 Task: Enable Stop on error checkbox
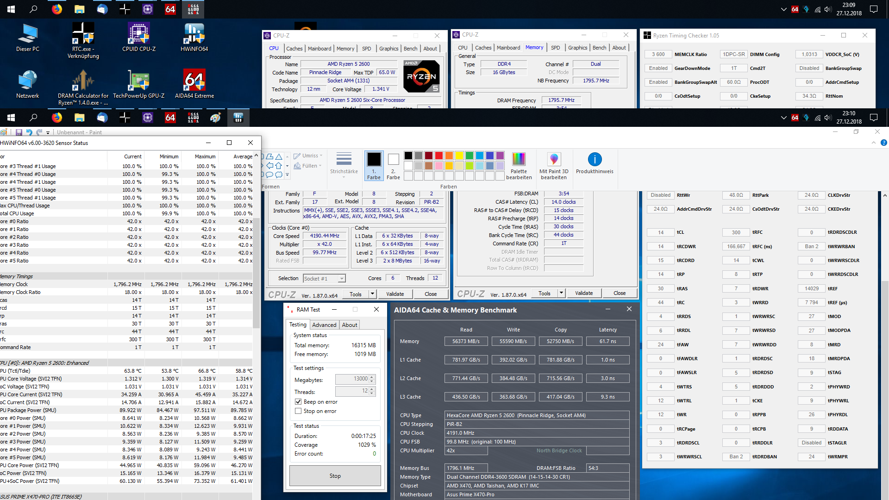click(298, 411)
